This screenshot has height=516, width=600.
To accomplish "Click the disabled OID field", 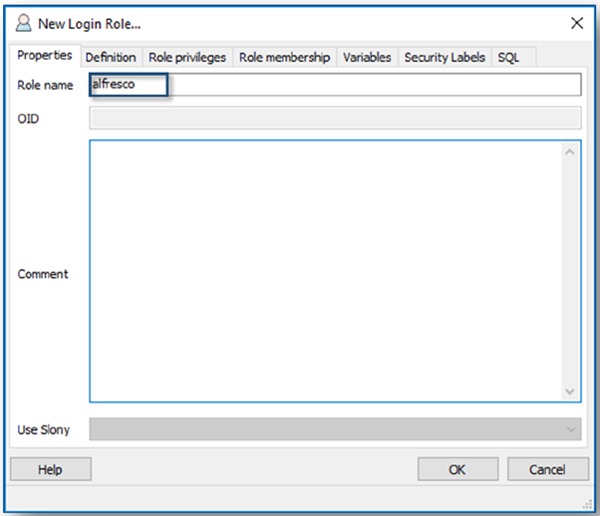I will coord(334,119).
